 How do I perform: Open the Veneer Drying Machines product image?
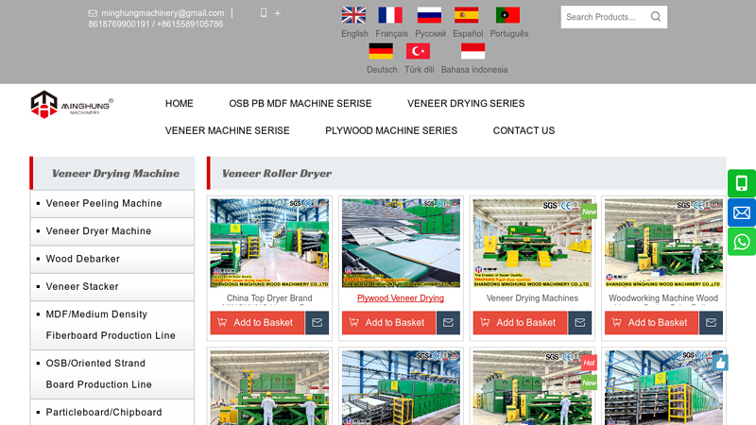532,244
